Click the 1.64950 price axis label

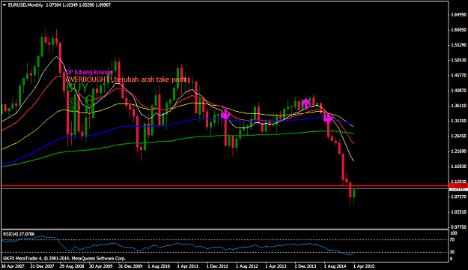[459, 15]
